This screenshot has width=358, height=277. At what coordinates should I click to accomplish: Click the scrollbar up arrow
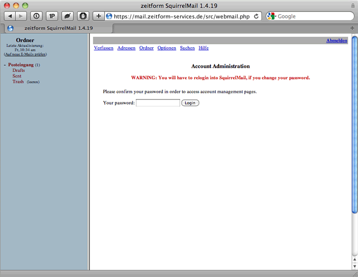pyautogui.click(x=355, y=260)
